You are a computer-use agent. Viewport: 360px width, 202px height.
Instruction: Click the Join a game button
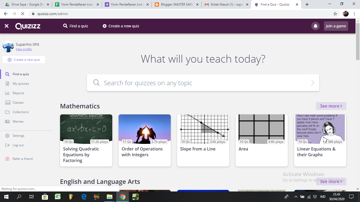coord(336,26)
